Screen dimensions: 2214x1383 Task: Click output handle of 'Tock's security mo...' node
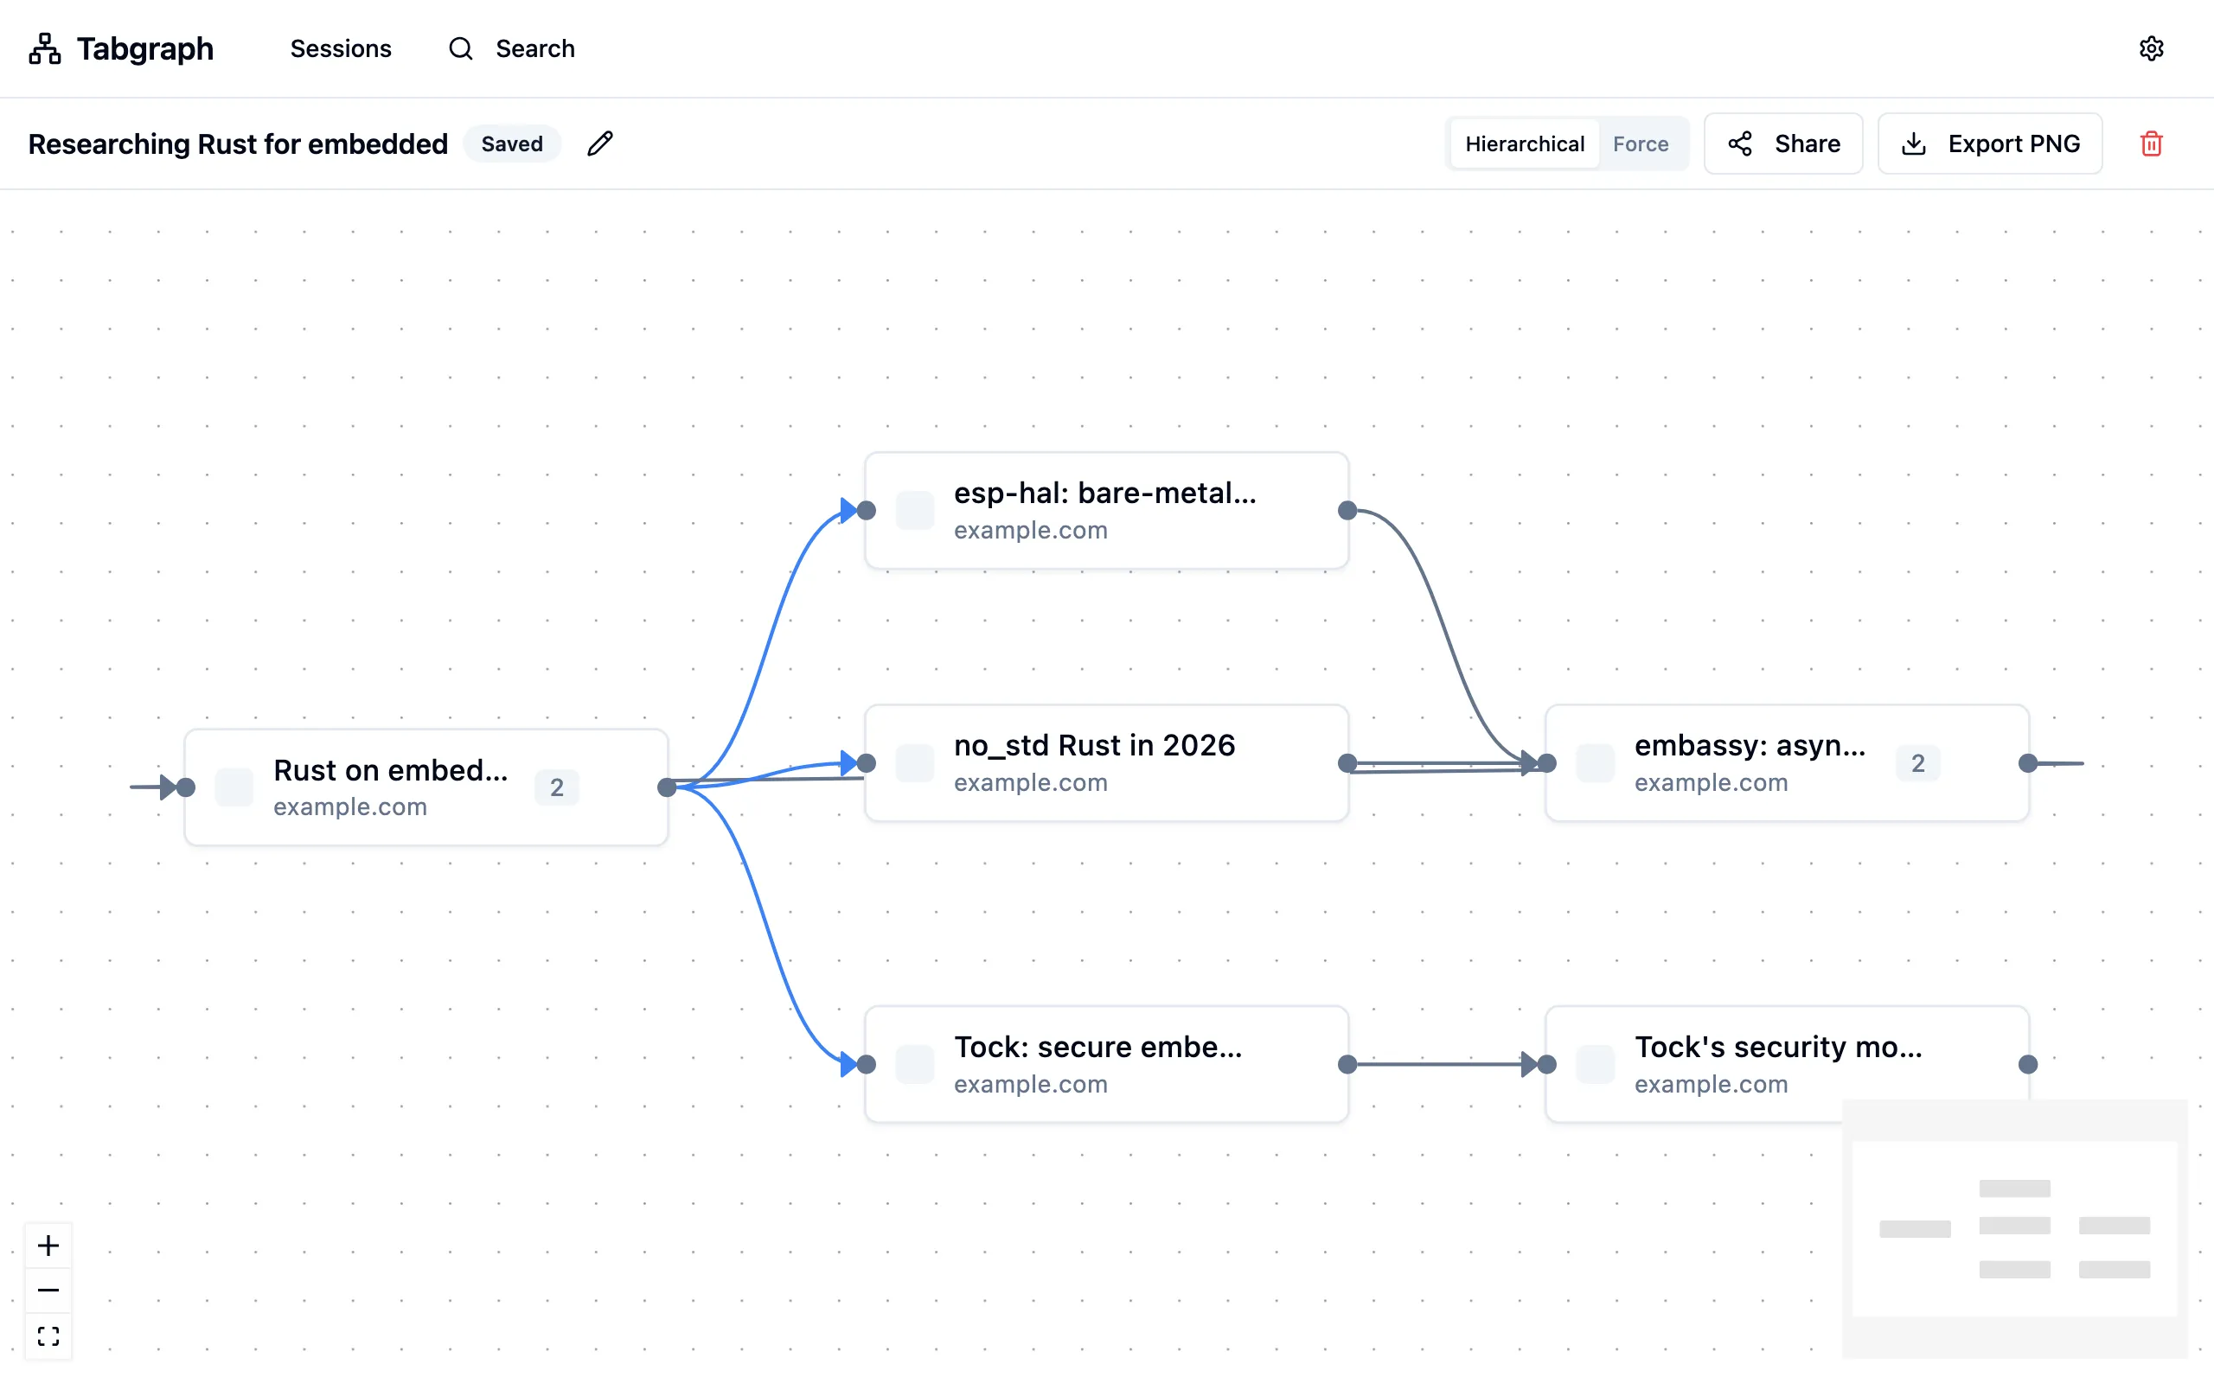2028,1064
